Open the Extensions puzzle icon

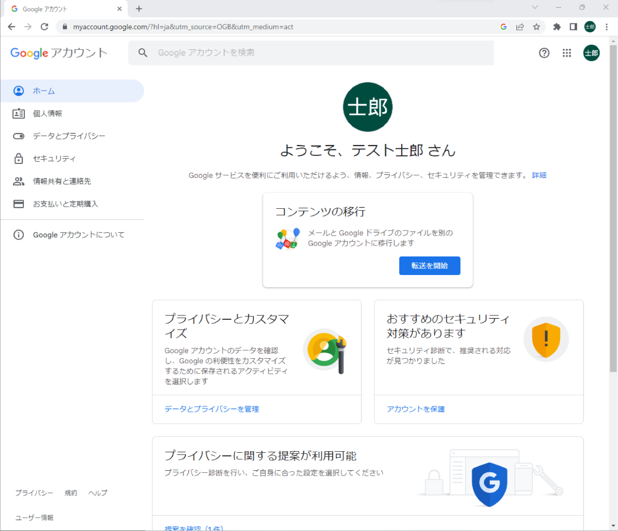557,27
